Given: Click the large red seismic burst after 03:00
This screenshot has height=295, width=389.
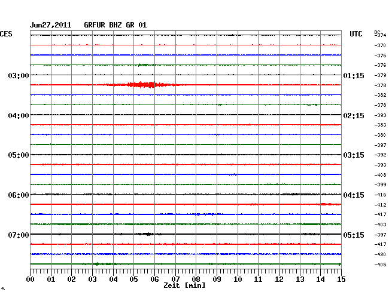Looking at the screenshot, I should click(x=144, y=85).
